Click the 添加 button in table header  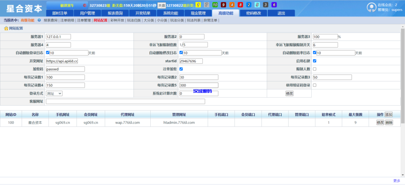(x=389, y=115)
